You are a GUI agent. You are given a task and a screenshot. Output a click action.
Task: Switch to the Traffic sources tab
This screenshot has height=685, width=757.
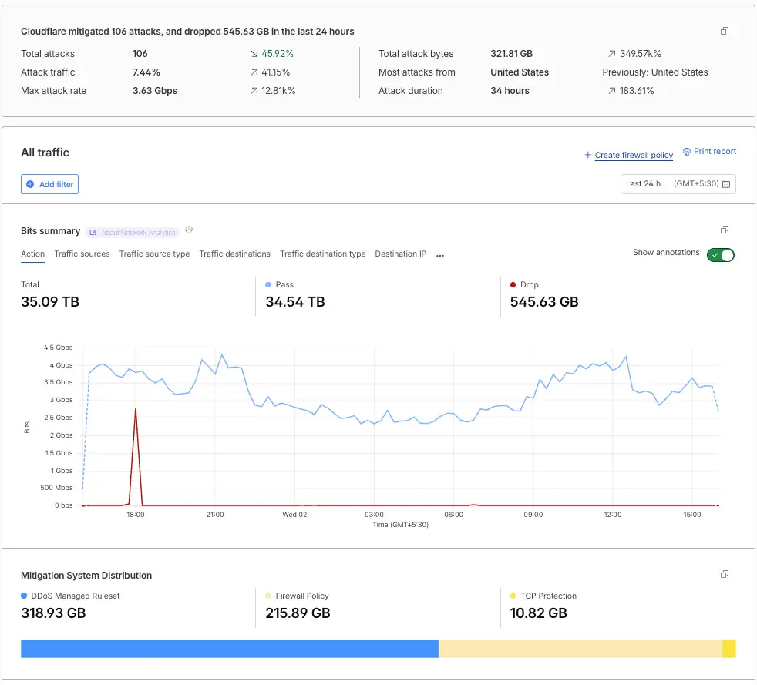pyautogui.click(x=82, y=254)
